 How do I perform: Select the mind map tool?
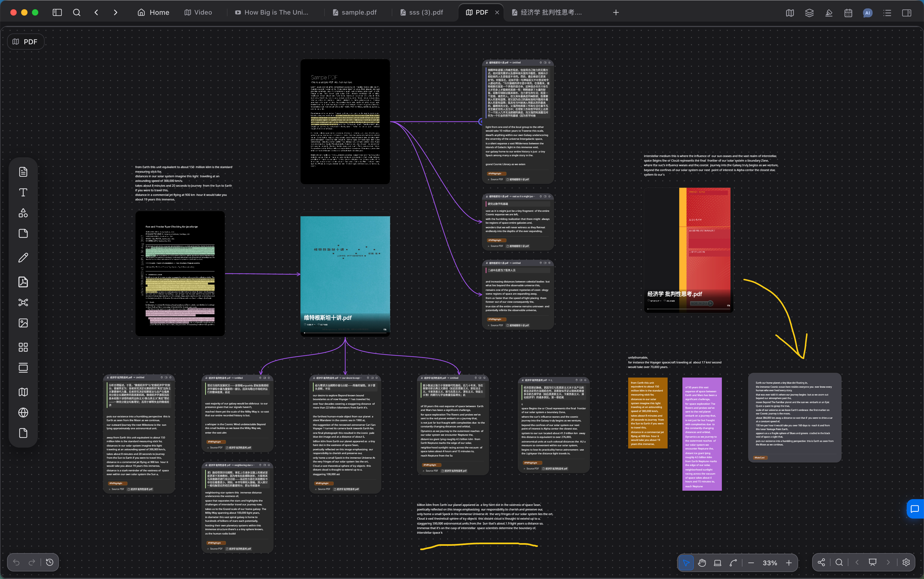24,302
